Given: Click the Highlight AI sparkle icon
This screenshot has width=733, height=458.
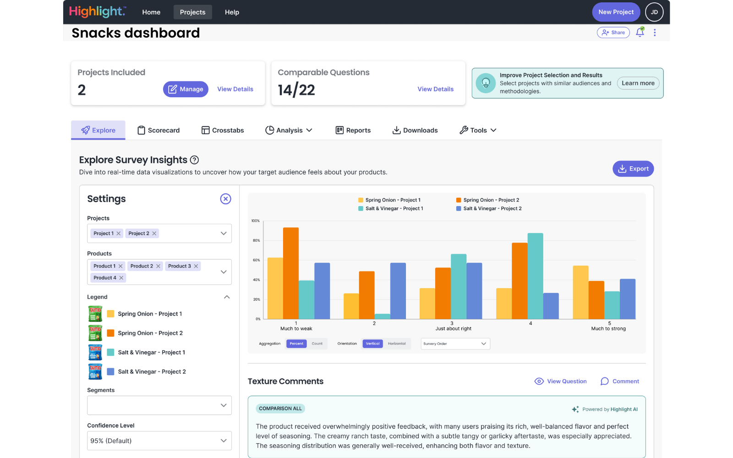Looking at the screenshot, I should click(x=575, y=409).
